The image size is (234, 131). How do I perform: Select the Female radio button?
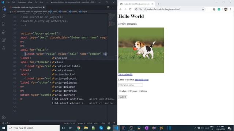coord(129,91)
